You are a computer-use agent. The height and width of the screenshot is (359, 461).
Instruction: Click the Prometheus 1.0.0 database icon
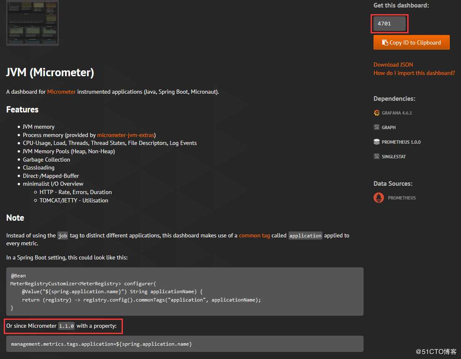coord(376,142)
